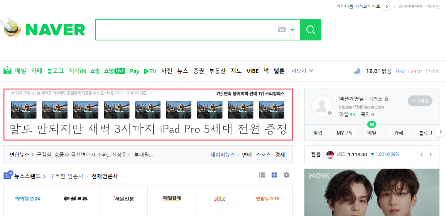Viewport: 446px width, 216px height.
Task: Switch to the 알림 tab
Action: pos(318,132)
